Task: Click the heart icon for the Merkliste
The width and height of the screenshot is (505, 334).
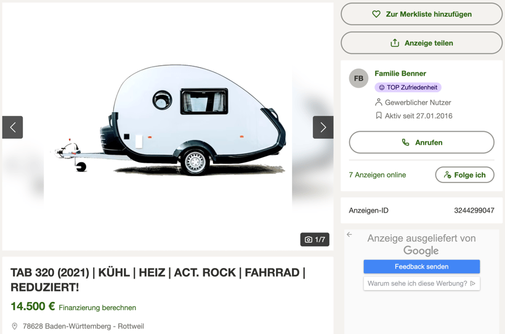Action: pos(376,14)
